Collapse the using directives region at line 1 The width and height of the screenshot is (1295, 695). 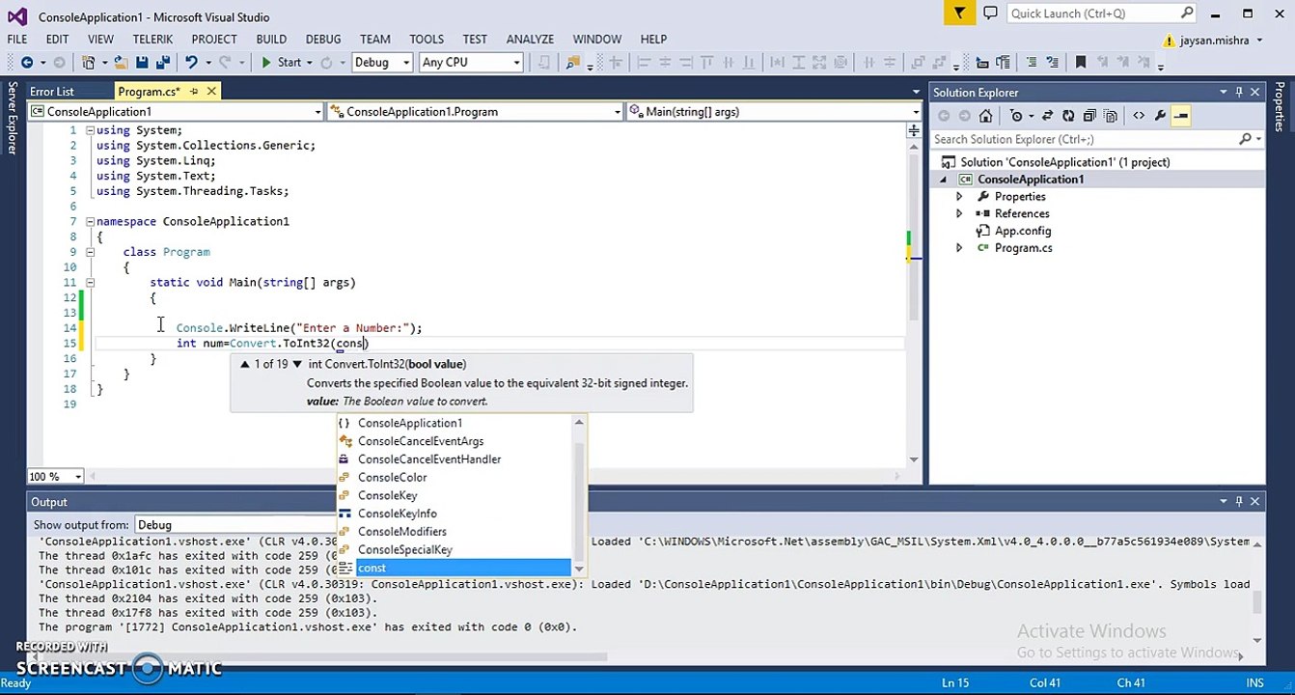click(x=90, y=130)
